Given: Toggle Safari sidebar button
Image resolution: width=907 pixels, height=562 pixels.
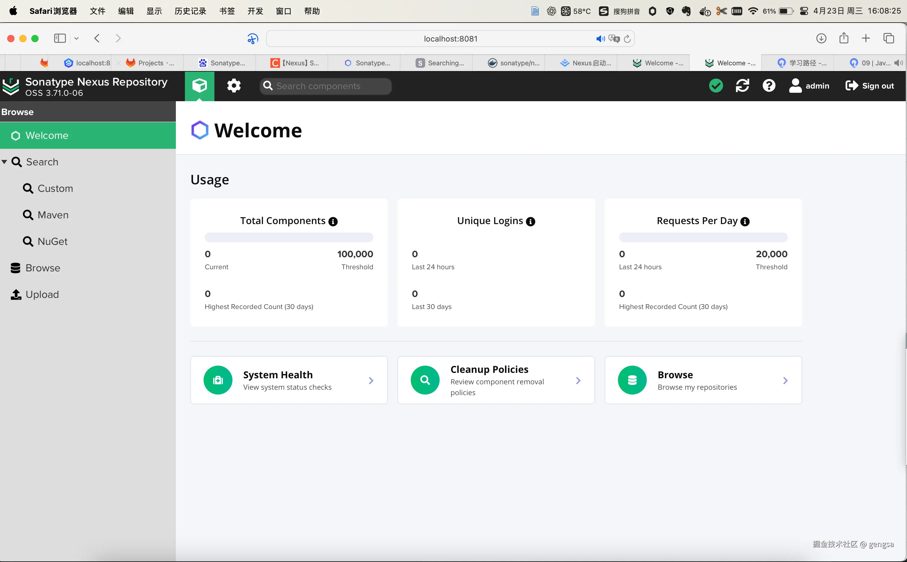Looking at the screenshot, I should [x=60, y=38].
